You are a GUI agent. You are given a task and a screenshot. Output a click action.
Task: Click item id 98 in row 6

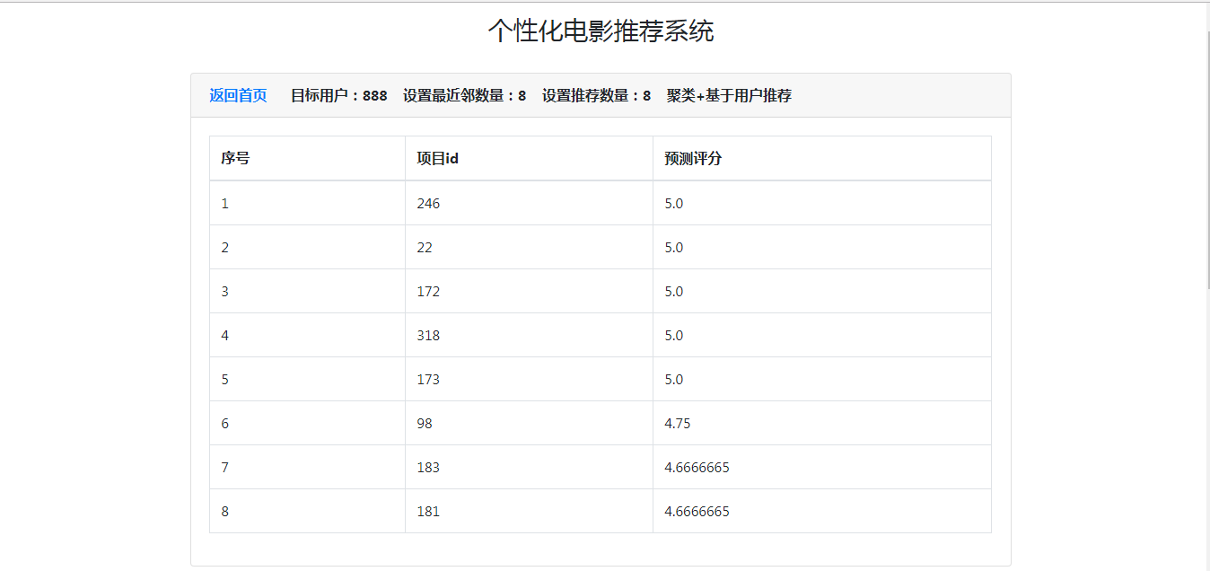point(425,423)
